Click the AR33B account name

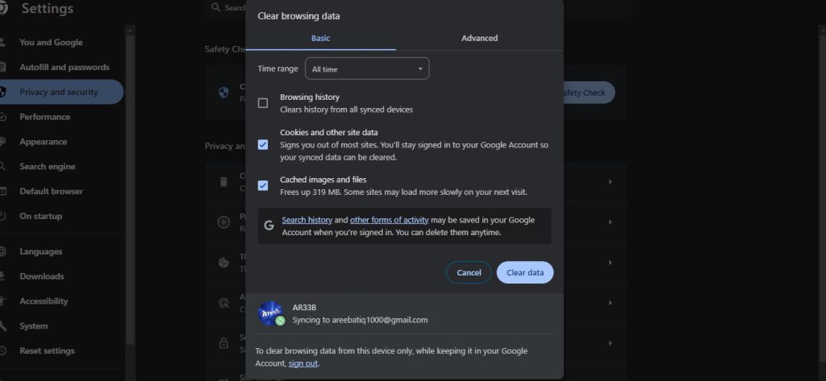click(304, 308)
